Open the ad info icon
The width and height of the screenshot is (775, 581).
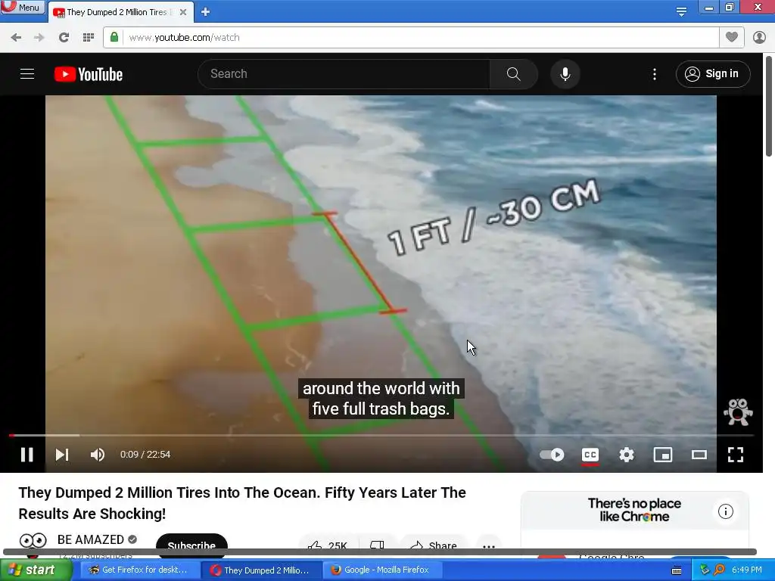click(726, 511)
